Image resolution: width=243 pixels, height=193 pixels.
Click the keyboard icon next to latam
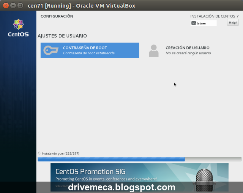click(194, 23)
